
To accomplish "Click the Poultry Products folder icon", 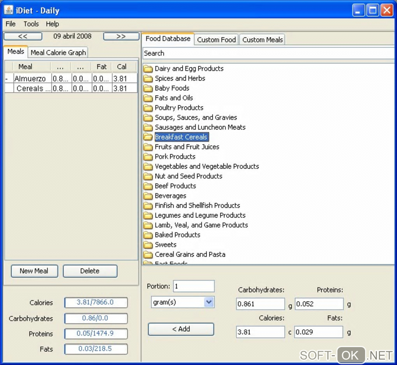I will click(x=148, y=108).
